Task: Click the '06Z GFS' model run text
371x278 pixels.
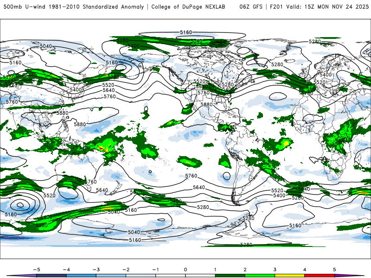Action: [251, 6]
